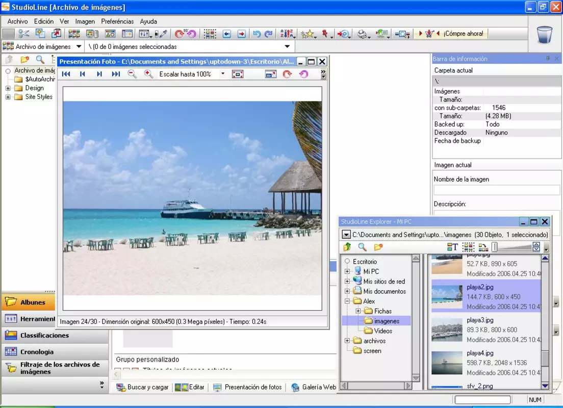
Task: Open the Imagen menu
Action: tap(85, 21)
